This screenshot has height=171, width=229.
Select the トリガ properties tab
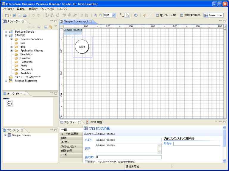(71, 155)
